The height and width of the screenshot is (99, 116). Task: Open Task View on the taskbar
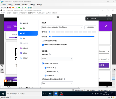(45, 94)
